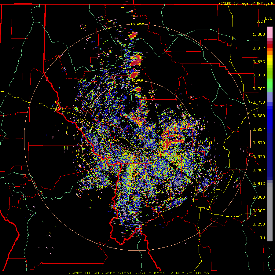This screenshot has width=275, height=275.
Task: Click the TH threshold label
Action: click(x=262, y=238)
